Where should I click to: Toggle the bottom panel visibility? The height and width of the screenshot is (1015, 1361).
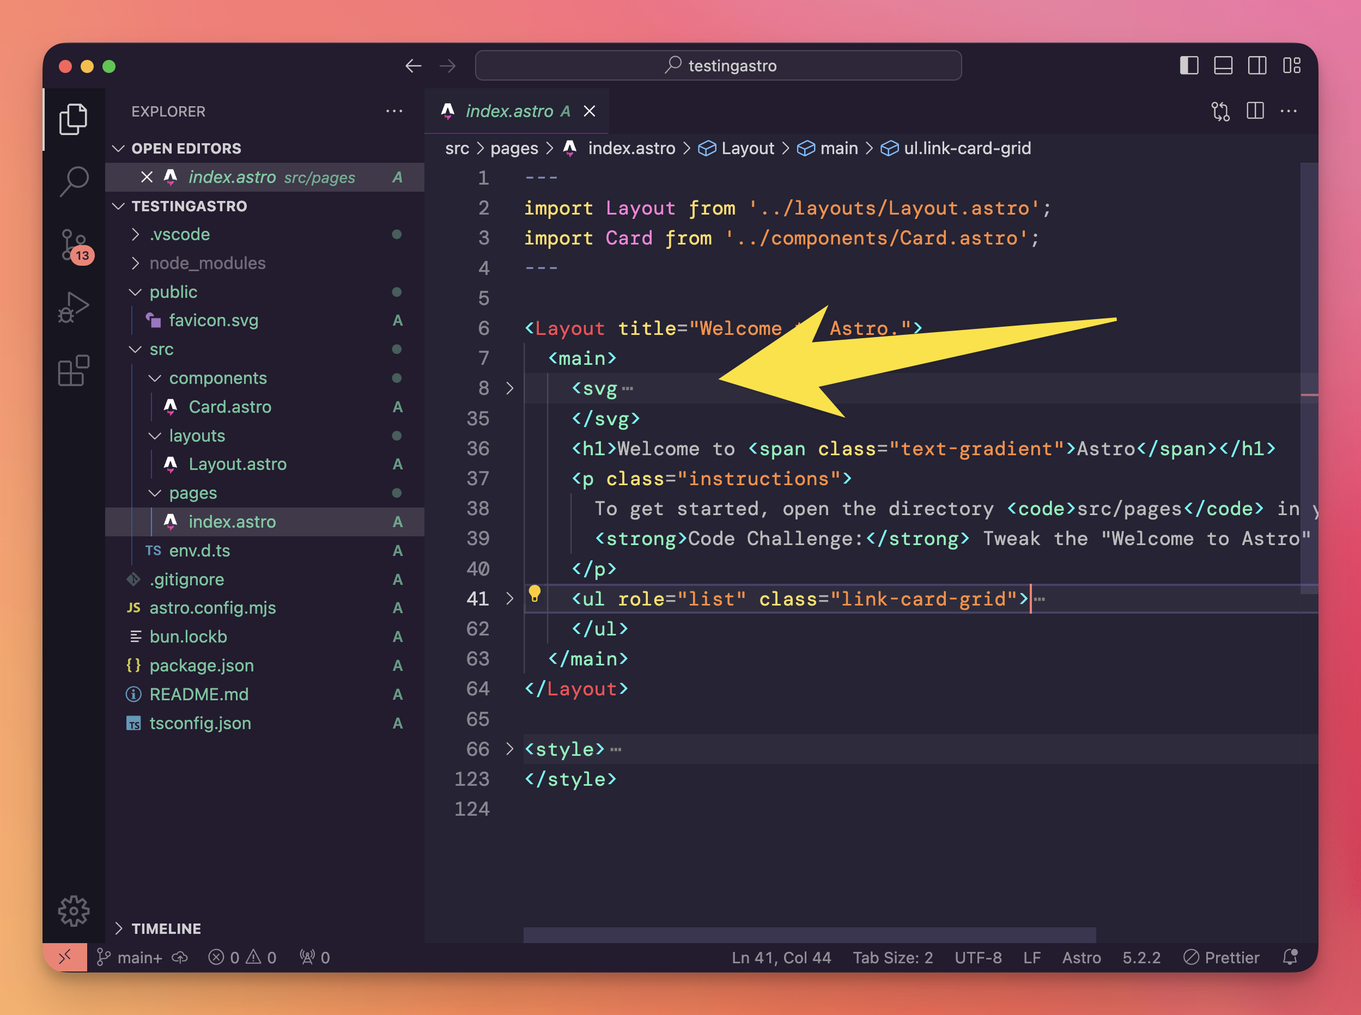(1223, 66)
